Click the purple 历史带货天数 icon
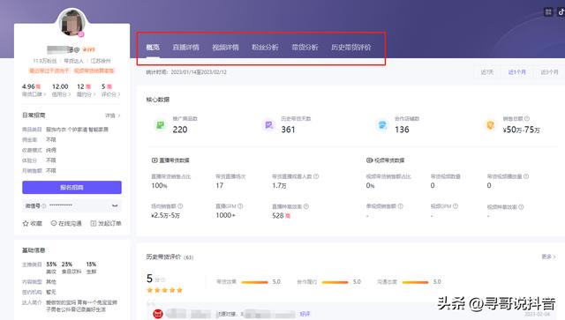The width and height of the screenshot is (565, 320). point(268,125)
